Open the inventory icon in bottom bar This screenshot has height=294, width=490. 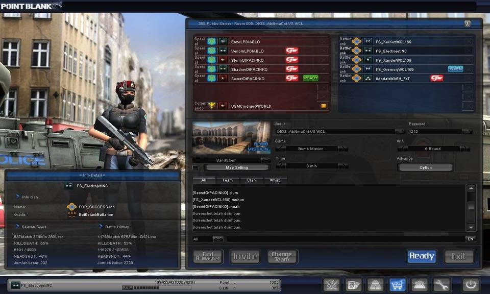click(375, 285)
